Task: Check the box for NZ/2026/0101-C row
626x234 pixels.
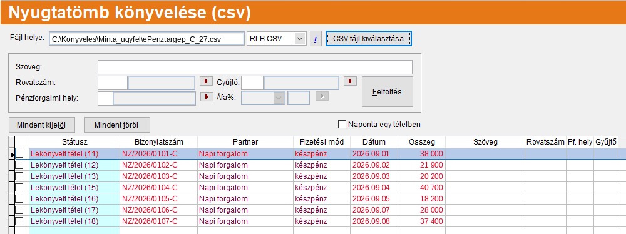Action: (x=19, y=154)
